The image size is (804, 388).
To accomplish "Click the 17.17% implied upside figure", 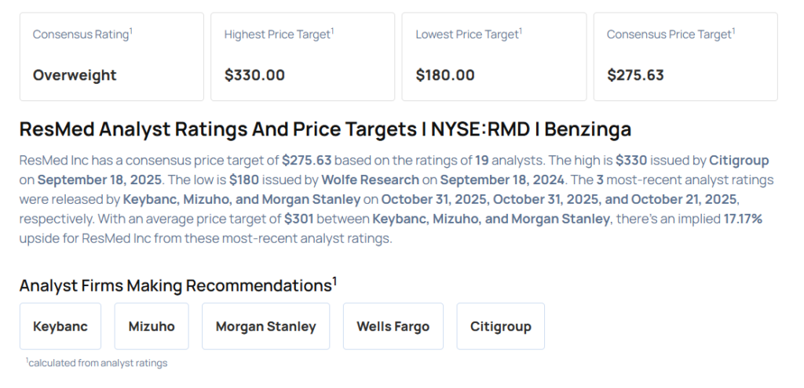I will 742,219.
